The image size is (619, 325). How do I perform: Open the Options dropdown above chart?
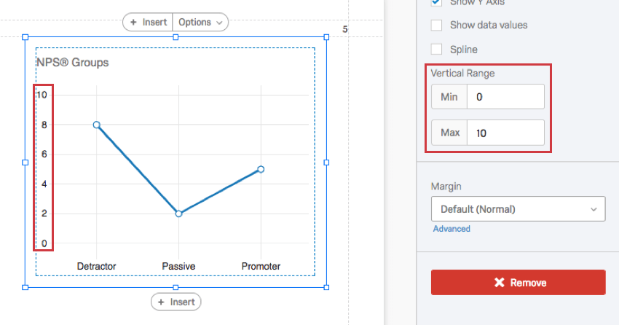(200, 22)
